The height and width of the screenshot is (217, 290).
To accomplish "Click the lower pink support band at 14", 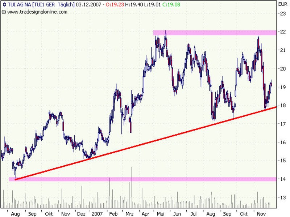I will tap(145, 179).
